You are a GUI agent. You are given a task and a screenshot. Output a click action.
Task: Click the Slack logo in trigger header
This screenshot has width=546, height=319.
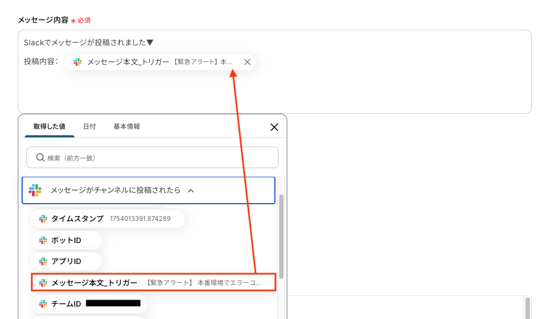pos(35,190)
